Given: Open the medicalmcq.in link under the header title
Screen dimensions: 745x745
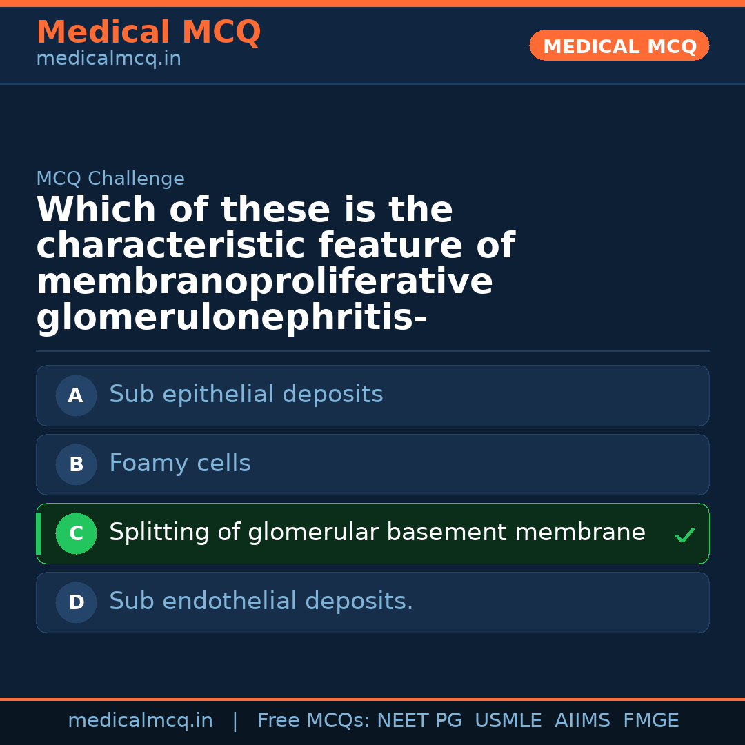Looking at the screenshot, I should click(108, 59).
